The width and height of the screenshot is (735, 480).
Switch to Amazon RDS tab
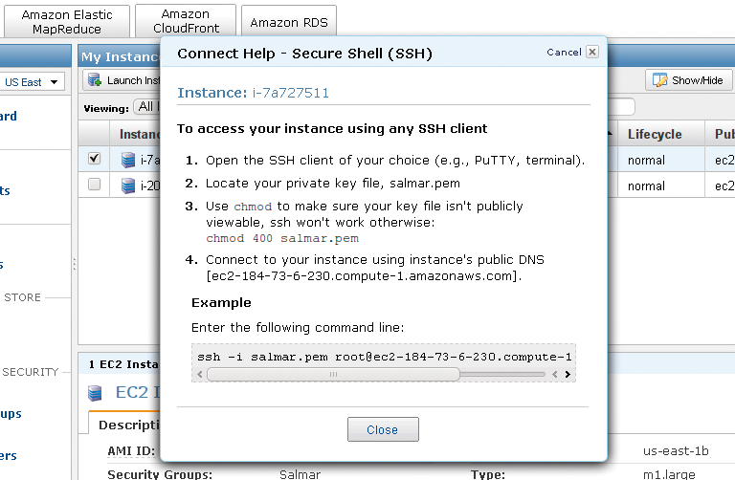(x=289, y=22)
